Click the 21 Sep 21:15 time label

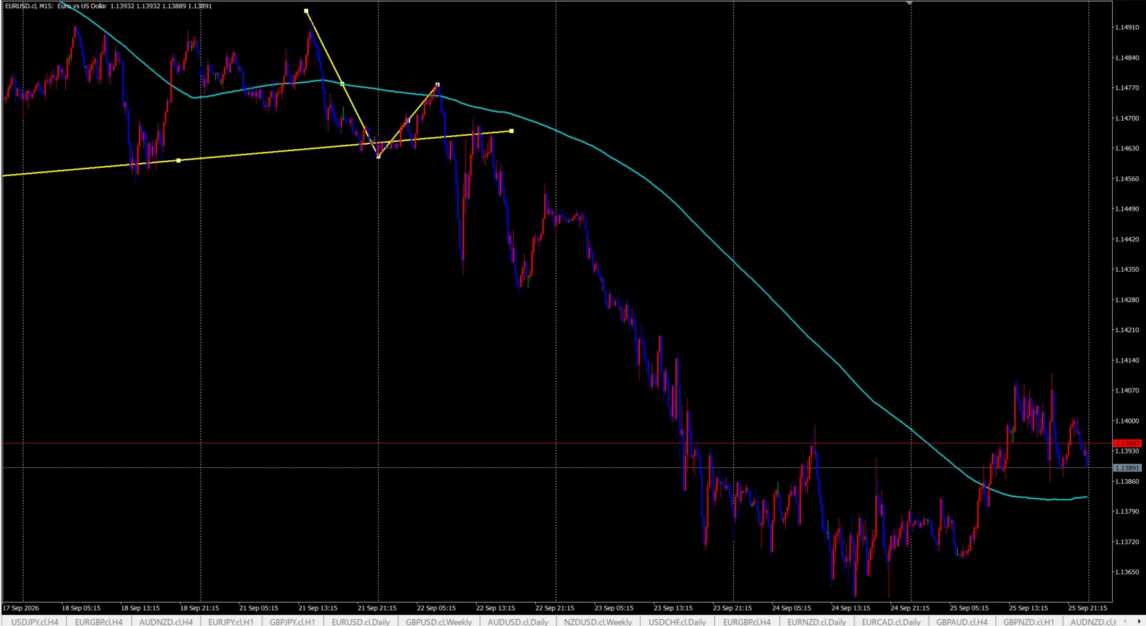pyautogui.click(x=377, y=608)
